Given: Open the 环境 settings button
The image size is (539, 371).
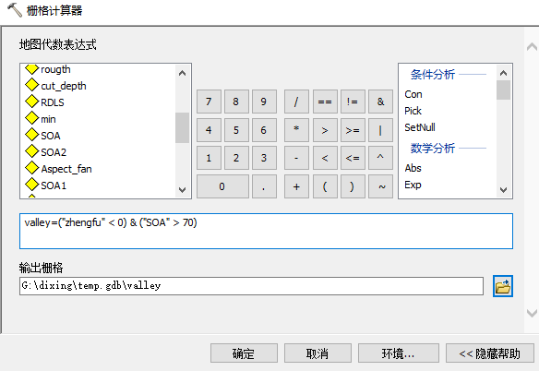Looking at the screenshot, I should (x=399, y=353).
